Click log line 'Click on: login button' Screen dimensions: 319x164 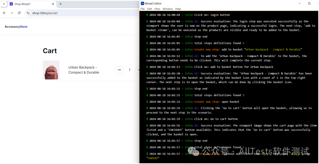pos(188,15)
